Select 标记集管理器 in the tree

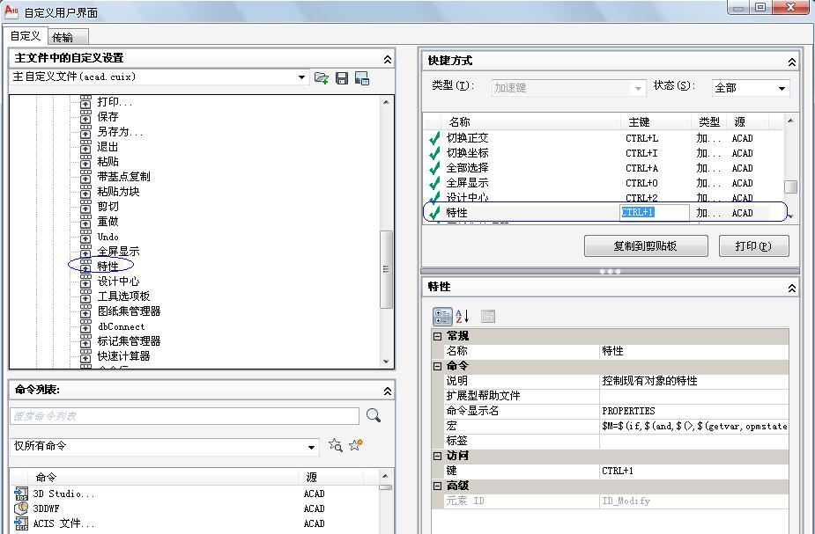coord(129,341)
